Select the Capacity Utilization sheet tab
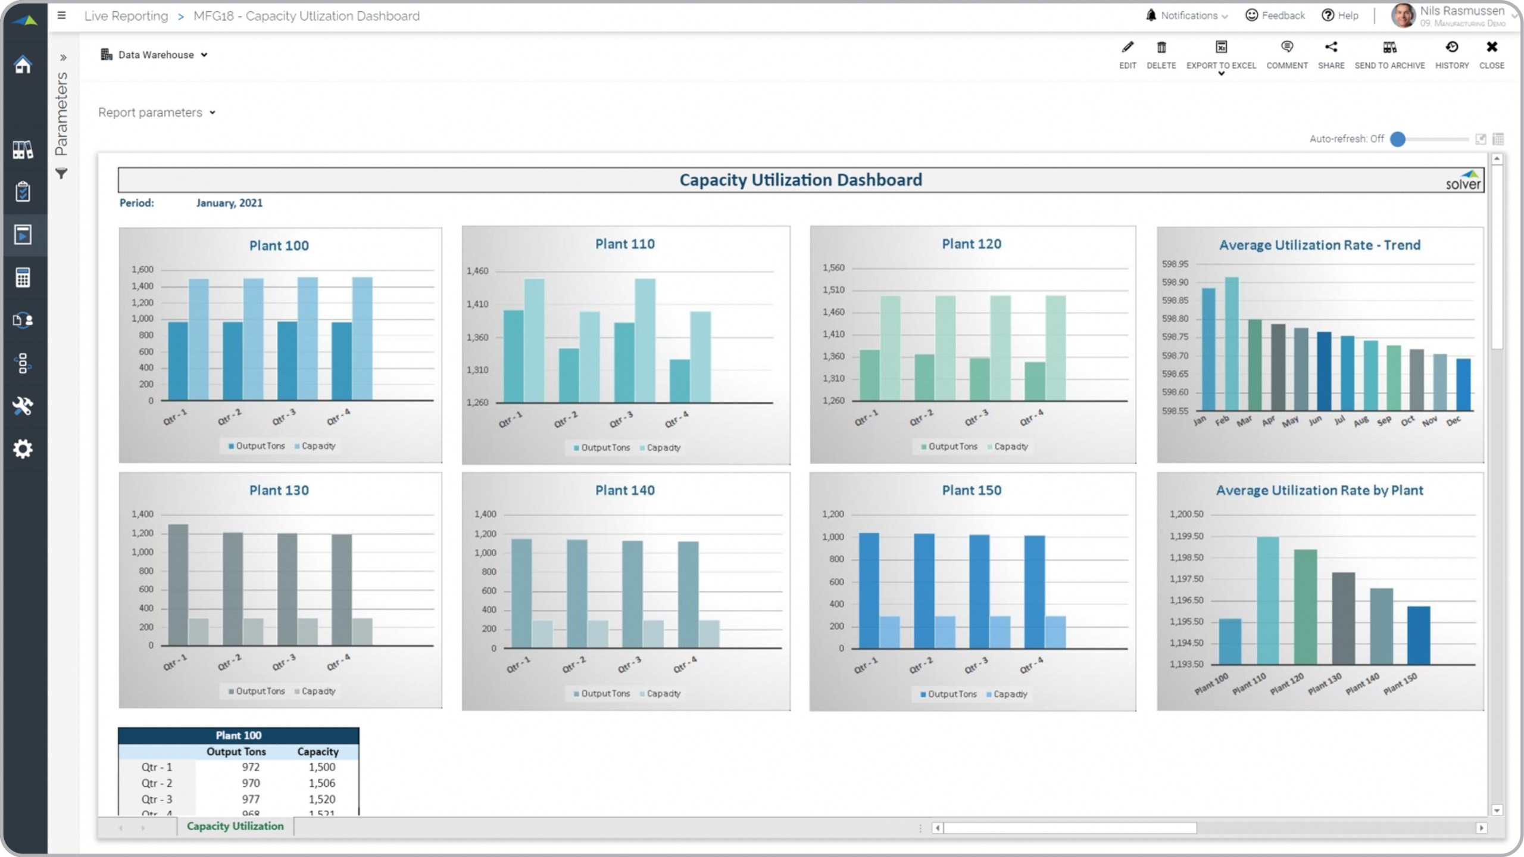The height and width of the screenshot is (857, 1524). (235, 826)
